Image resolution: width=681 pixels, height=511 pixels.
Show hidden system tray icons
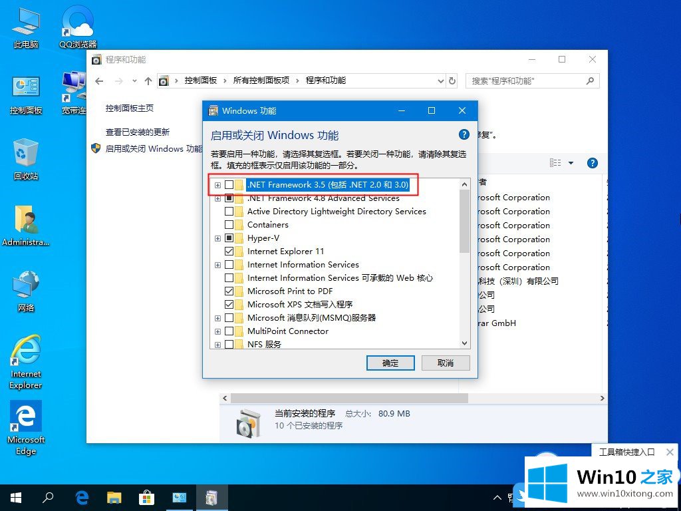[497, 498]
